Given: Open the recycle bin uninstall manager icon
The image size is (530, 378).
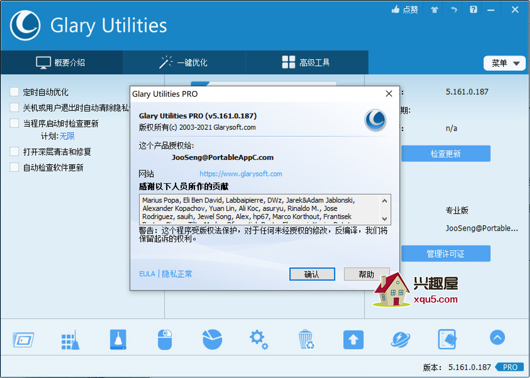Looking at the screenshot, I should coord(306,340).
